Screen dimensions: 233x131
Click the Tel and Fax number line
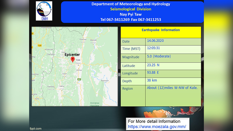131,20
